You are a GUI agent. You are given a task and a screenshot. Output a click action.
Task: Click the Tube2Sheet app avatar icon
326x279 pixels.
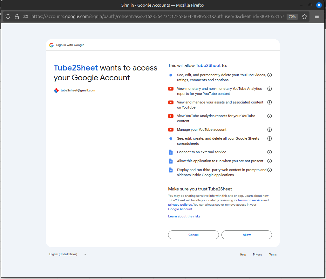point(56,90)
